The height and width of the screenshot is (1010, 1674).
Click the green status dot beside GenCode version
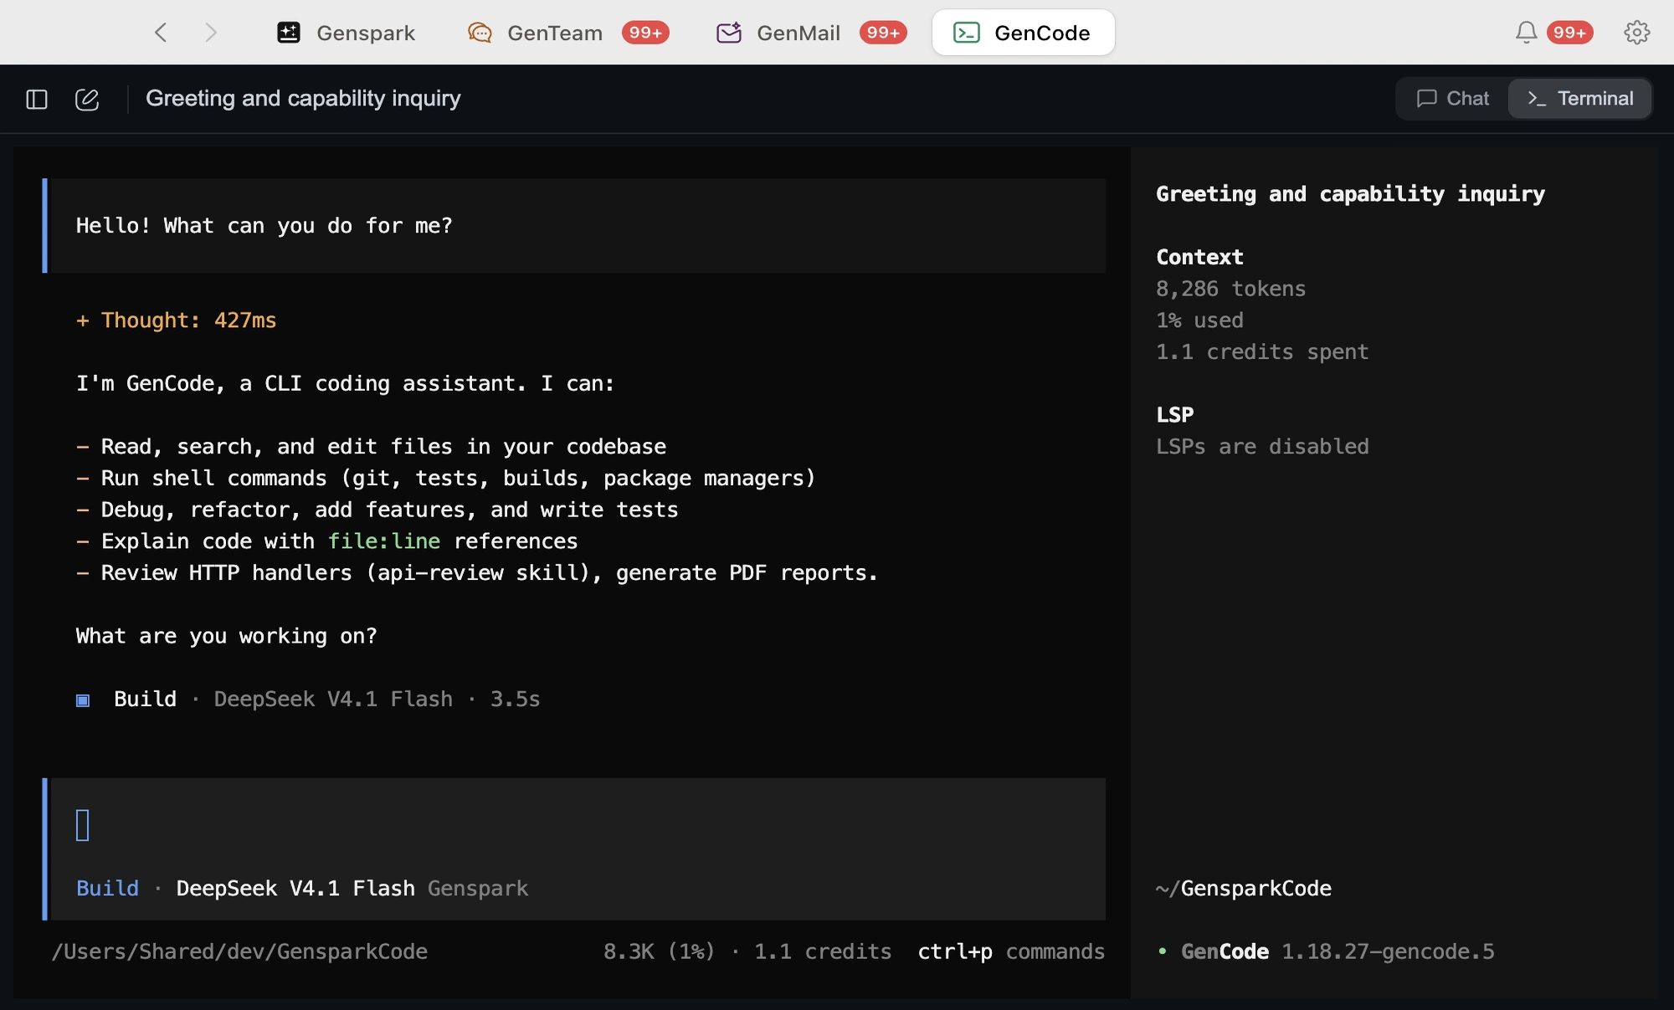(x=1163, y=951)
